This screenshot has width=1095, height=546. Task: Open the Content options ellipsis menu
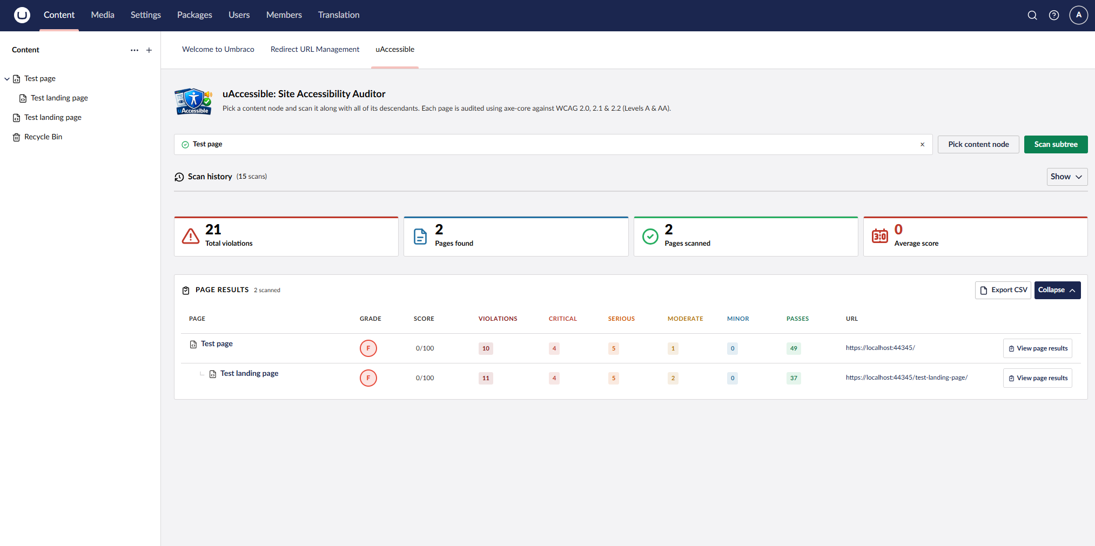(x=134, y=50)
